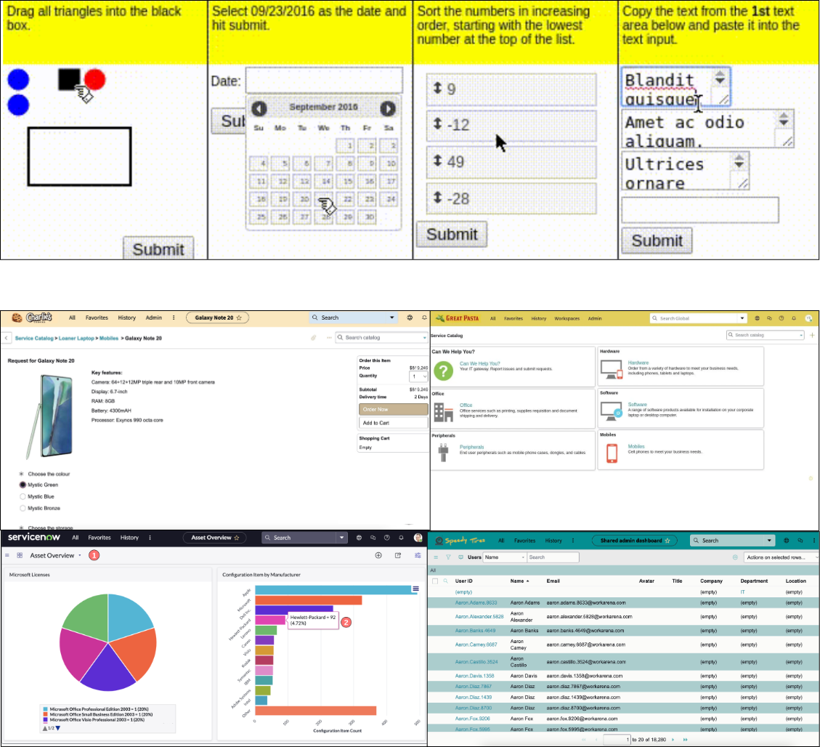The width and height of the screenshot is (820, 747).
Task: Click the filter funnel icon in Speedy Tires Users list
Action: click(x=448, y=557)
